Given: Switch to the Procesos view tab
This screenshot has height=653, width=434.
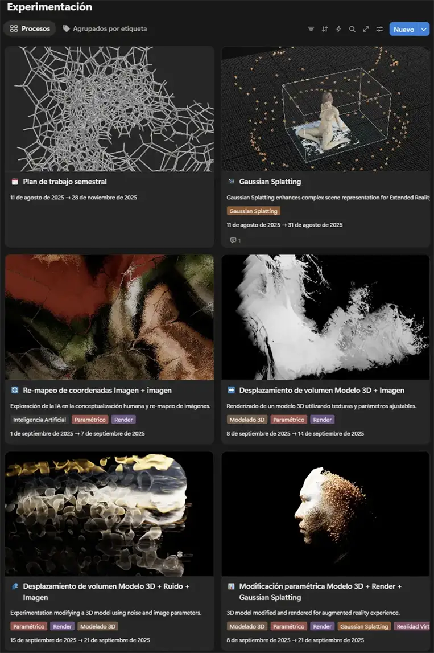Looking at the screenshot, I should (30, 28).
